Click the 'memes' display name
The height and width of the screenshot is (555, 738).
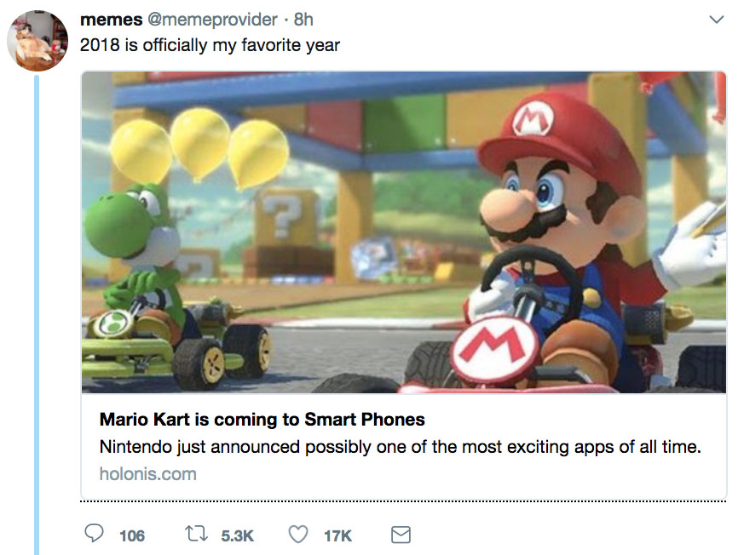(x=111, y=19)
